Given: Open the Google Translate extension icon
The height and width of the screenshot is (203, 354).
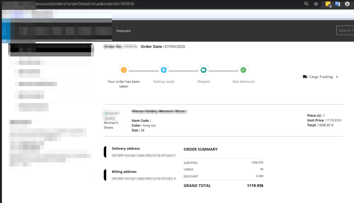Looking at the screenshot, I should pos(337,4).
